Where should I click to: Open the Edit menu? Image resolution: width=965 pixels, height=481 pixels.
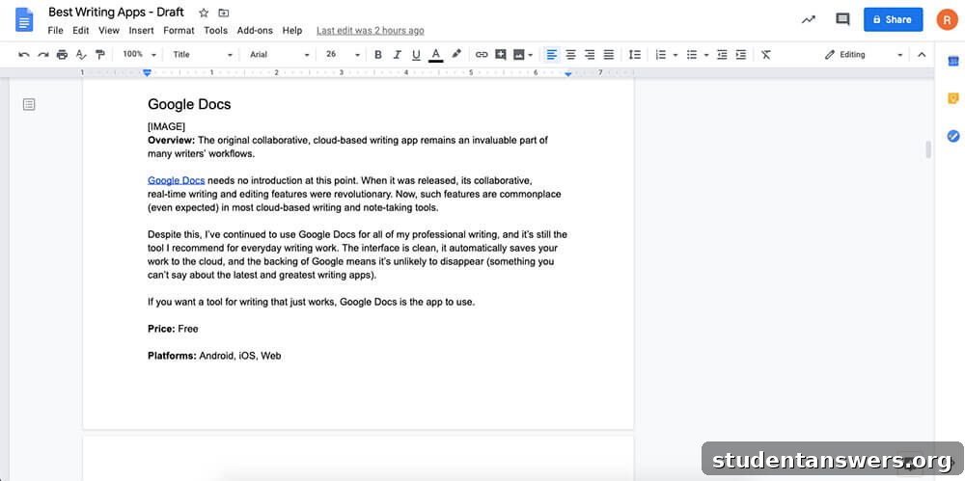point(81,30)
